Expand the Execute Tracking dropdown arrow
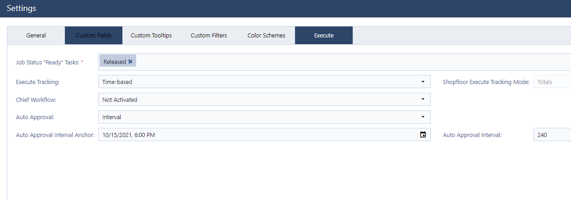This screenshot has width=571, height=200. point(423,82)
